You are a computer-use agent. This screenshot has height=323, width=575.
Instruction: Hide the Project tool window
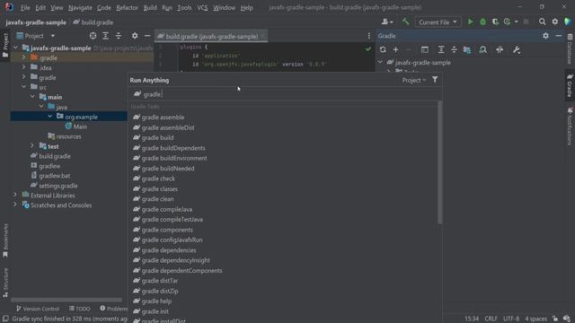[x=147, y=36]
